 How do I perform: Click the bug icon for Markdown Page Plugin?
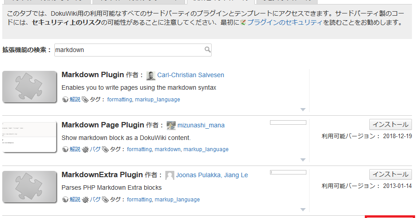(85, 149)
